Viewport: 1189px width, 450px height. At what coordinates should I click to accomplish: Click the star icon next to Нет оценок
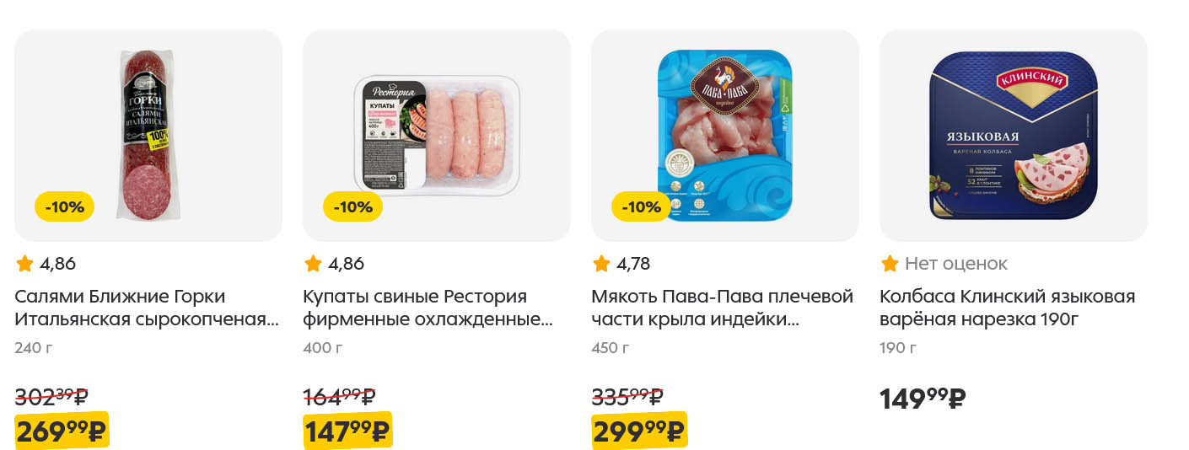coord(890,264)
